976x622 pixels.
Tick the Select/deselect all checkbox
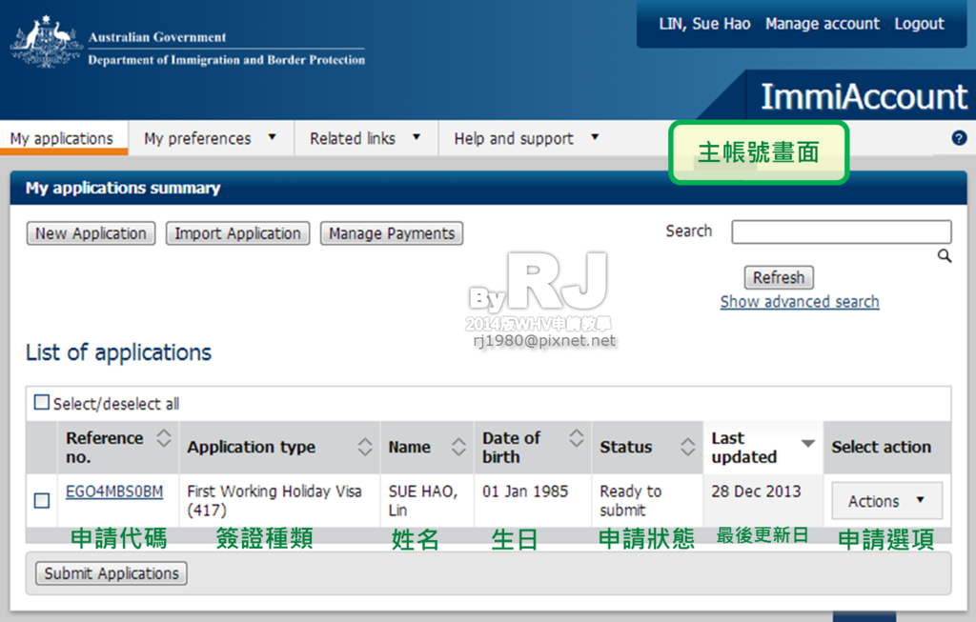pos(42,402)
